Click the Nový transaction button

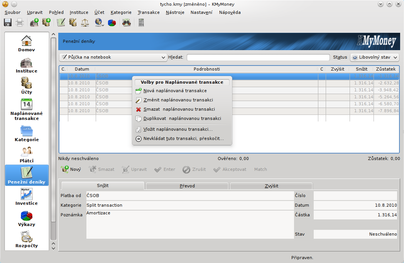tap(71, 169)
